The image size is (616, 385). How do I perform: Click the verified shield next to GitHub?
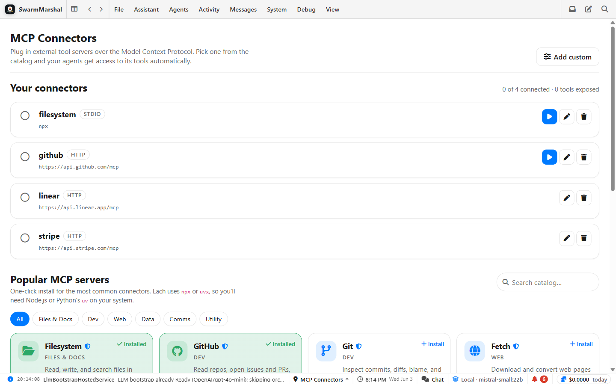(225, 346)
